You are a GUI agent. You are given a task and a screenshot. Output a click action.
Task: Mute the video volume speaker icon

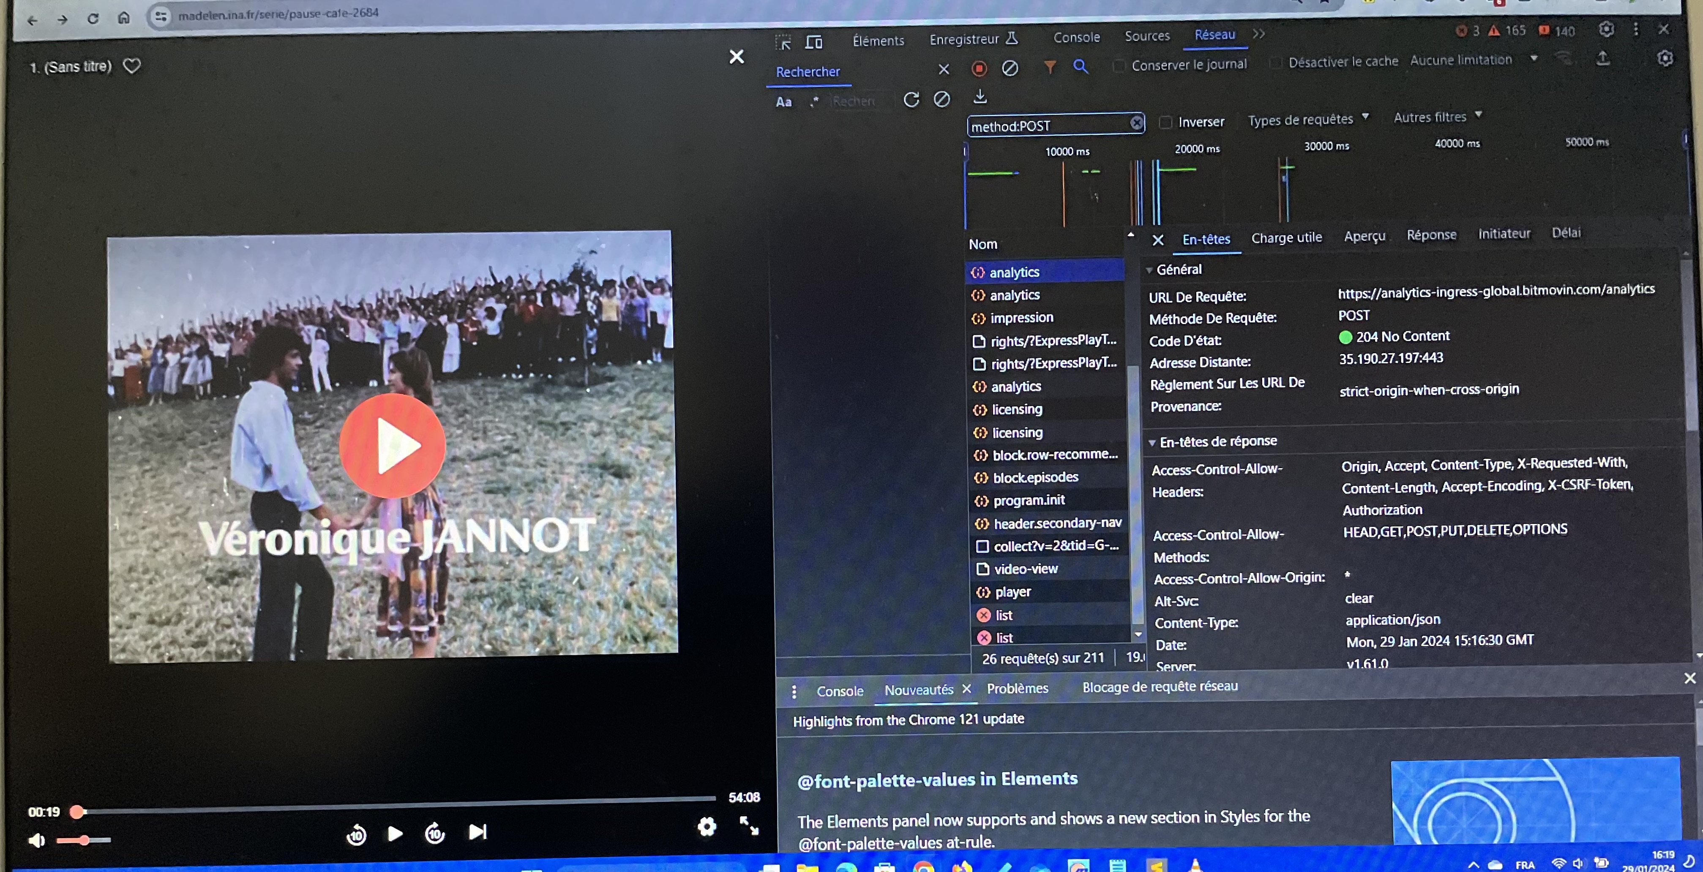pos(36,840)
